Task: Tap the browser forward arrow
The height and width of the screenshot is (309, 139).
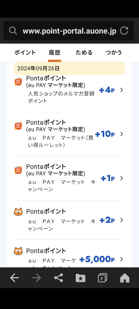Action: [x=36, y=278]
